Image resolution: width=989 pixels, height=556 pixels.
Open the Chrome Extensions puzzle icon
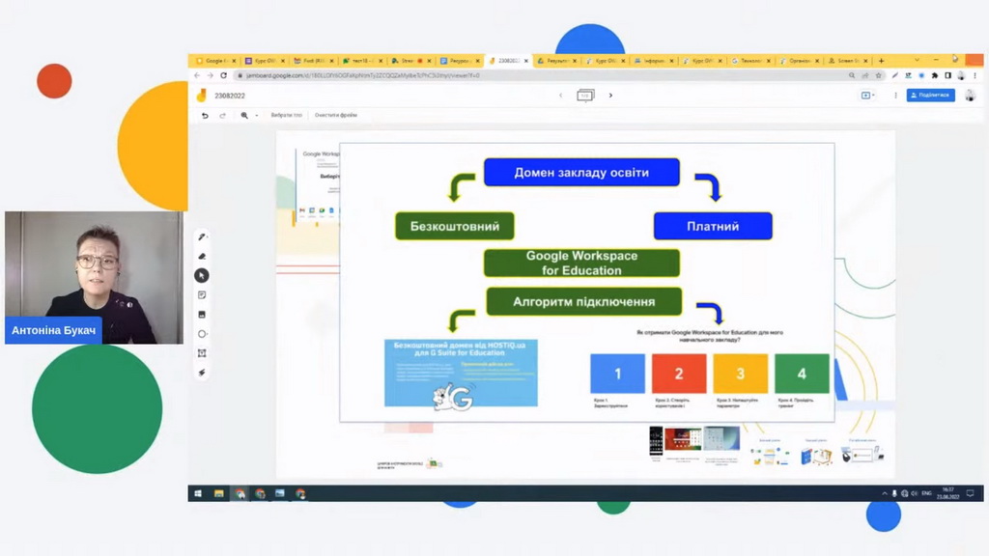[x=935, y=75]
